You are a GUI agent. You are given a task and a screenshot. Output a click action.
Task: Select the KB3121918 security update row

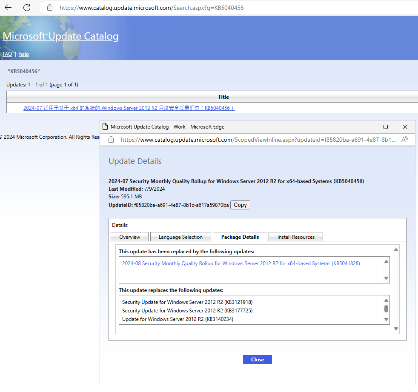[x=187, y=302]
